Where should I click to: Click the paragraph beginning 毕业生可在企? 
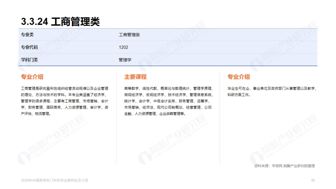coord(272,92)
